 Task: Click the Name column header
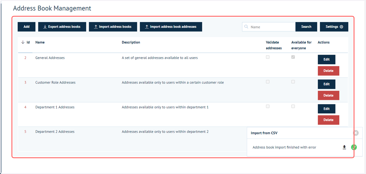[x=40, y=42]
